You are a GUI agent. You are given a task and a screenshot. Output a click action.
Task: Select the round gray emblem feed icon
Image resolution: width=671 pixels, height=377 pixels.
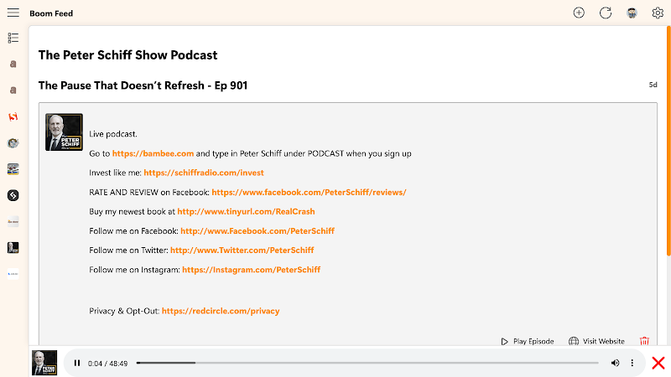tap(13, 142)
